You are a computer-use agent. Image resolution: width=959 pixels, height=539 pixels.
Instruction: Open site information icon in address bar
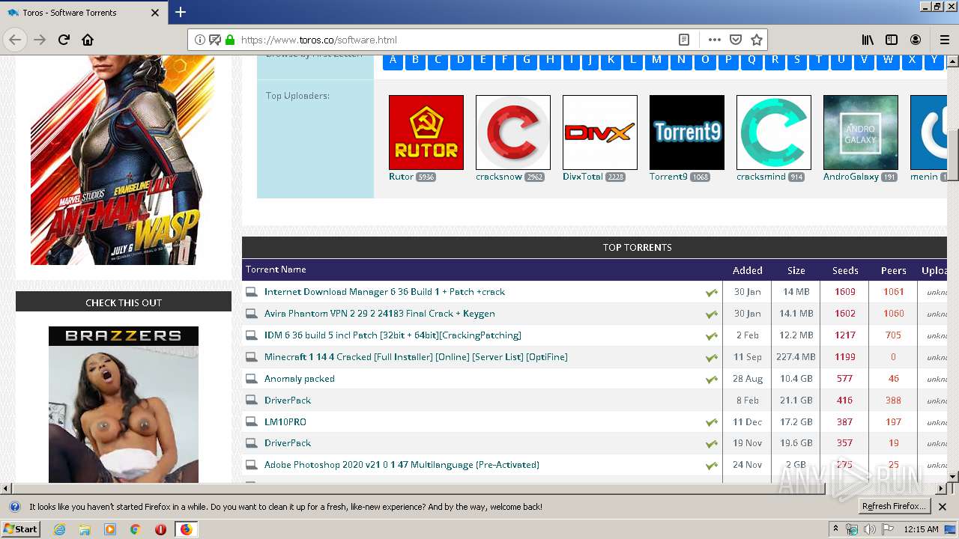[199, 40]
